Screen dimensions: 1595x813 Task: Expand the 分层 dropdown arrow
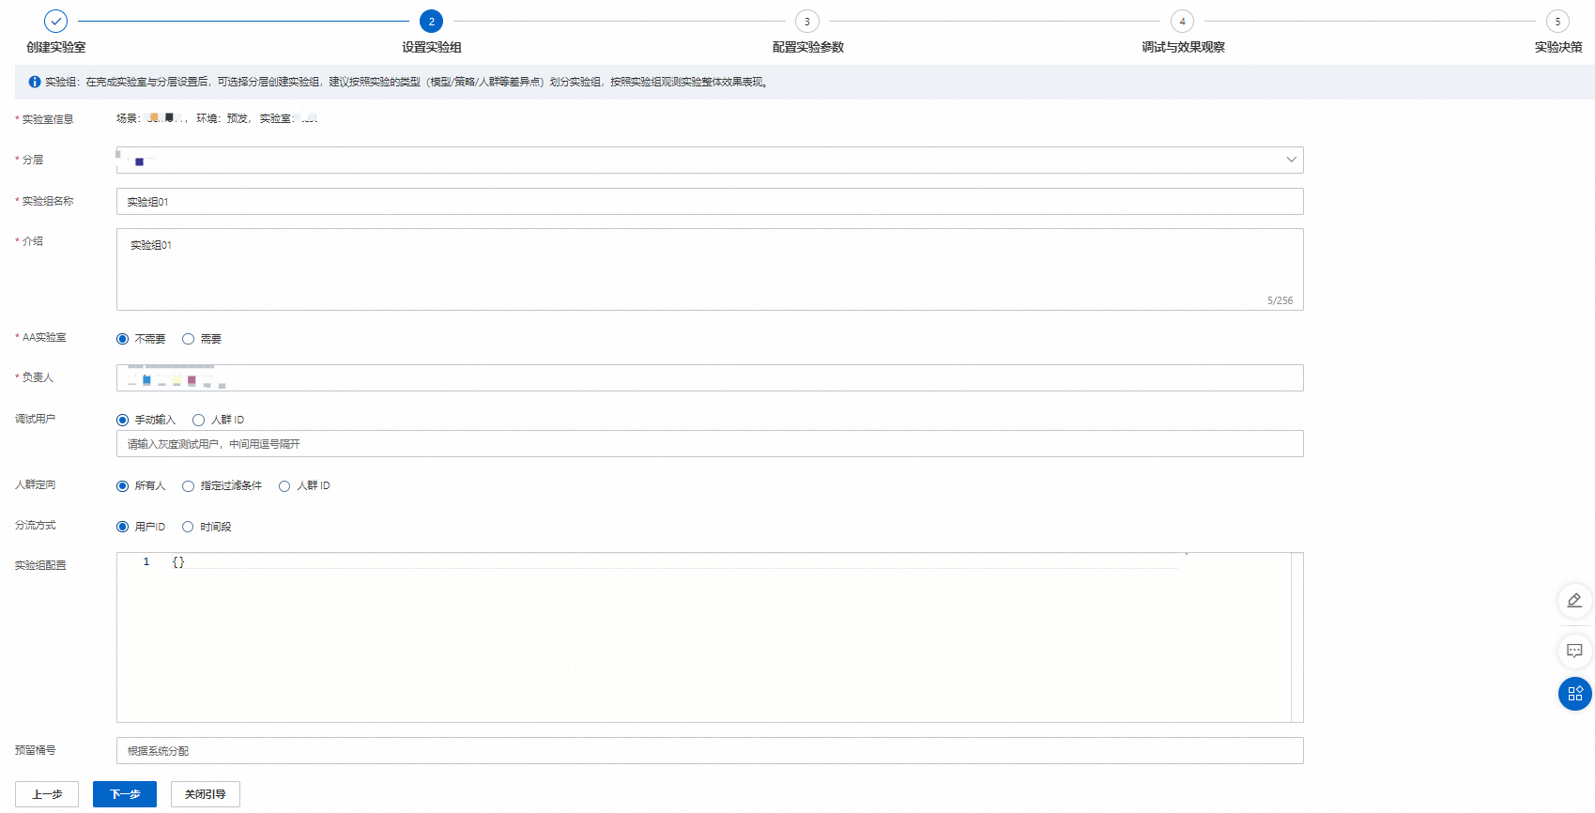pos(1291,160)
